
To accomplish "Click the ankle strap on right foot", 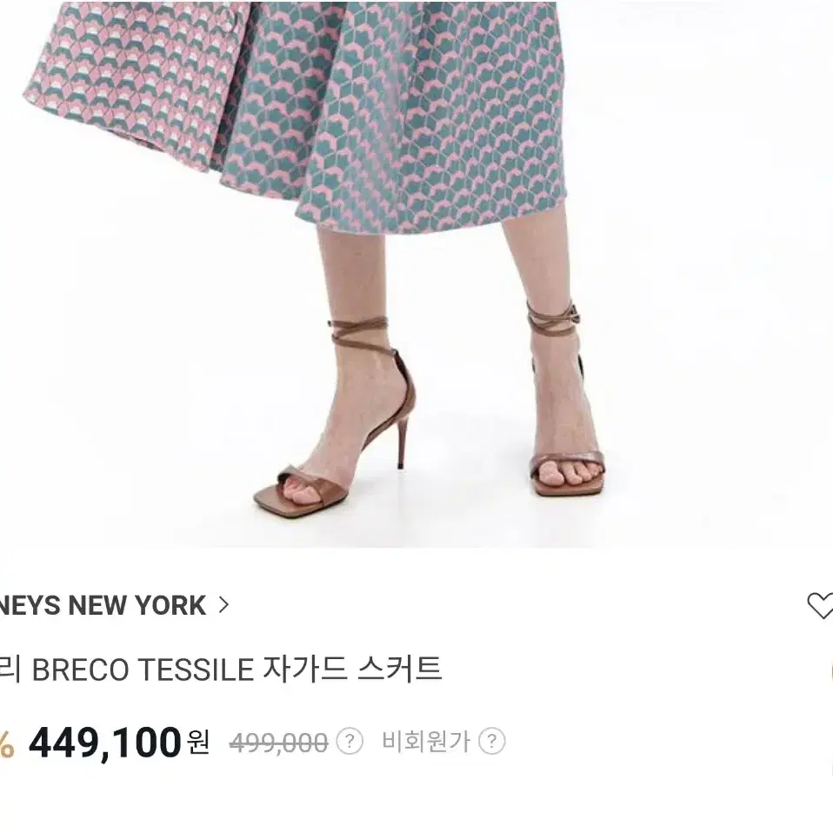I will point(552,320).
